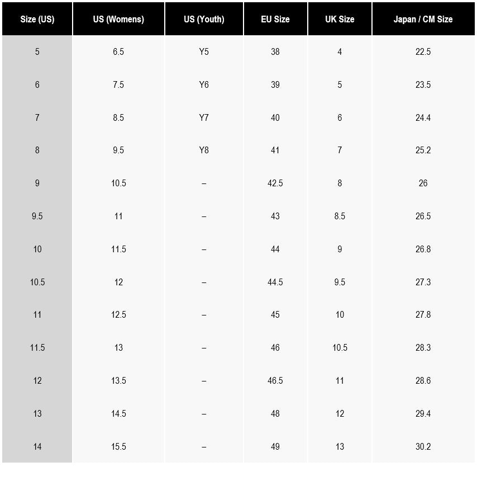Select youth size Y8 cell
477x490 pixels.
click(x=204, y=150)
